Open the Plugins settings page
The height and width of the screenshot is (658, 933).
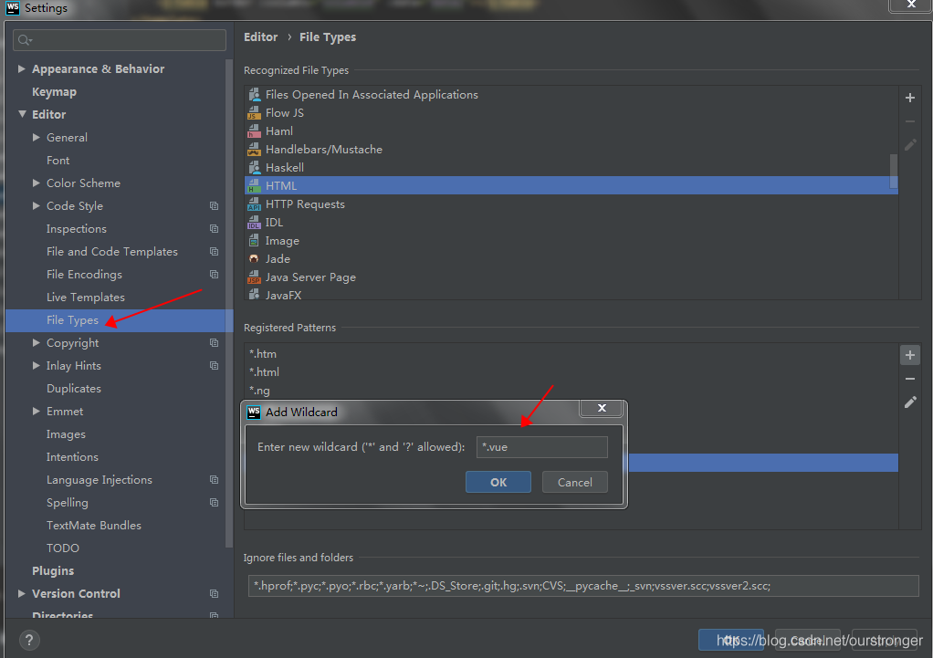coord(53,570)
